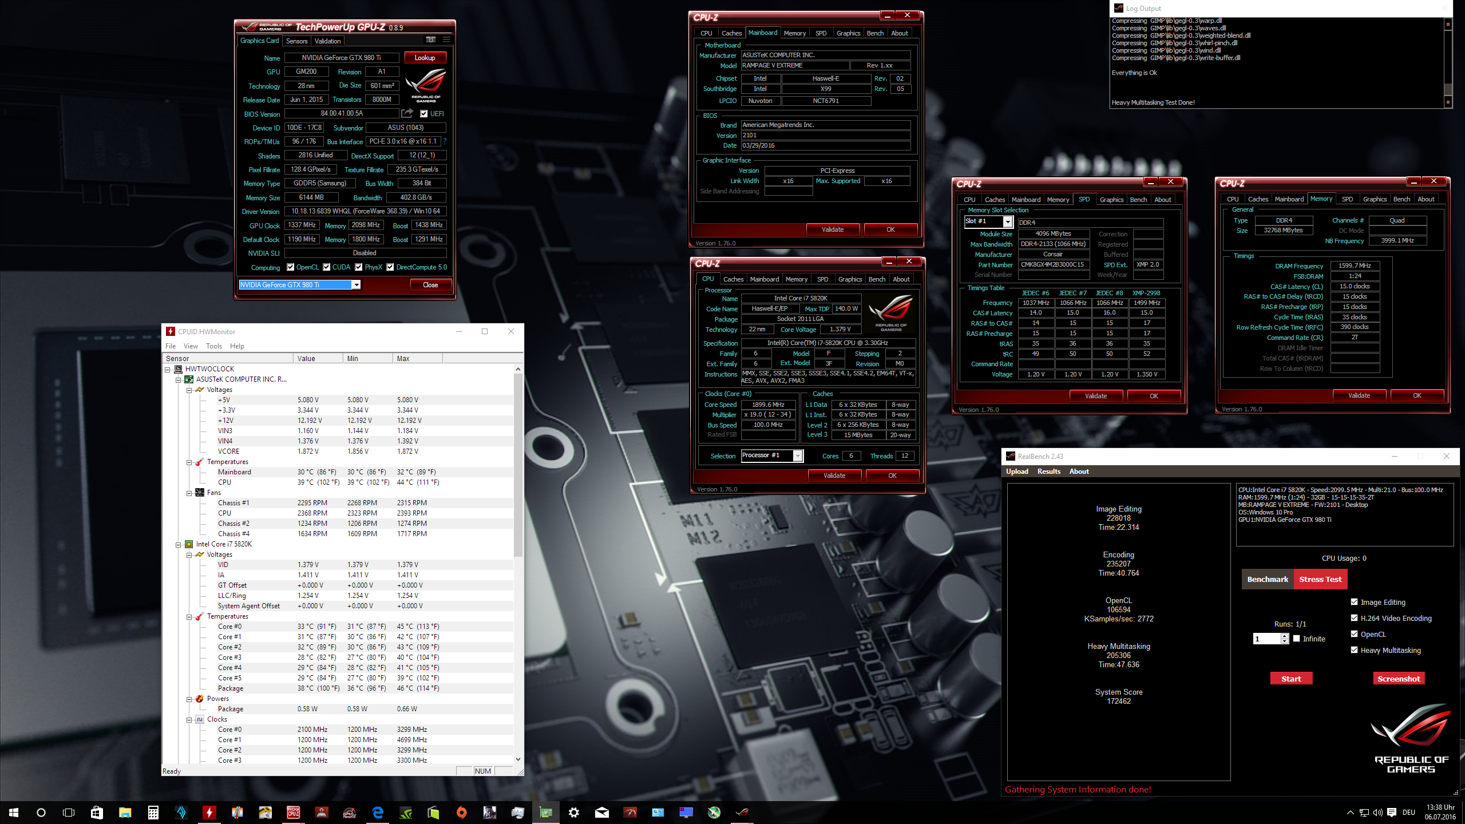Collapse the ASUSTeK COMPUTER INC. node
This screenshot has height=824, width=1465.
[179, 380]
